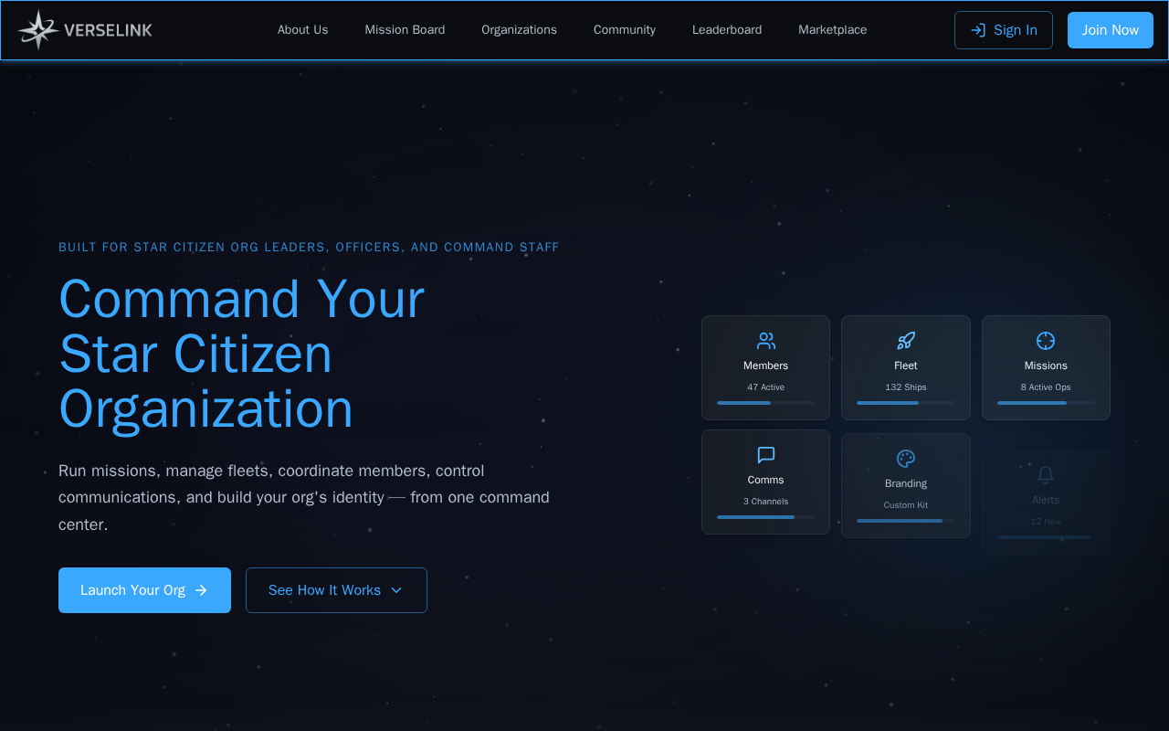Click the Missions progress bar
This screenshot has width=1169, height=731.
point(1046,403)
